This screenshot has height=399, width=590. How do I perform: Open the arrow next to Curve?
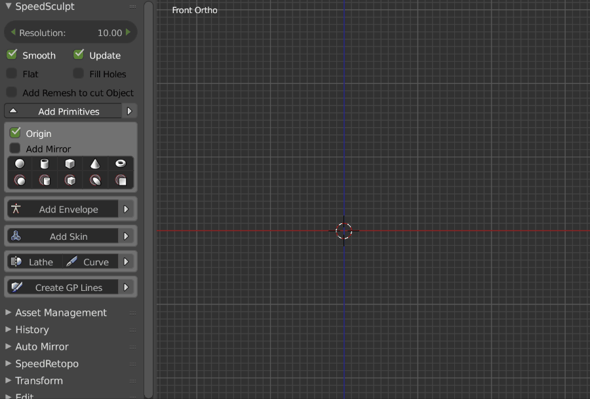(x=127, y=261)
